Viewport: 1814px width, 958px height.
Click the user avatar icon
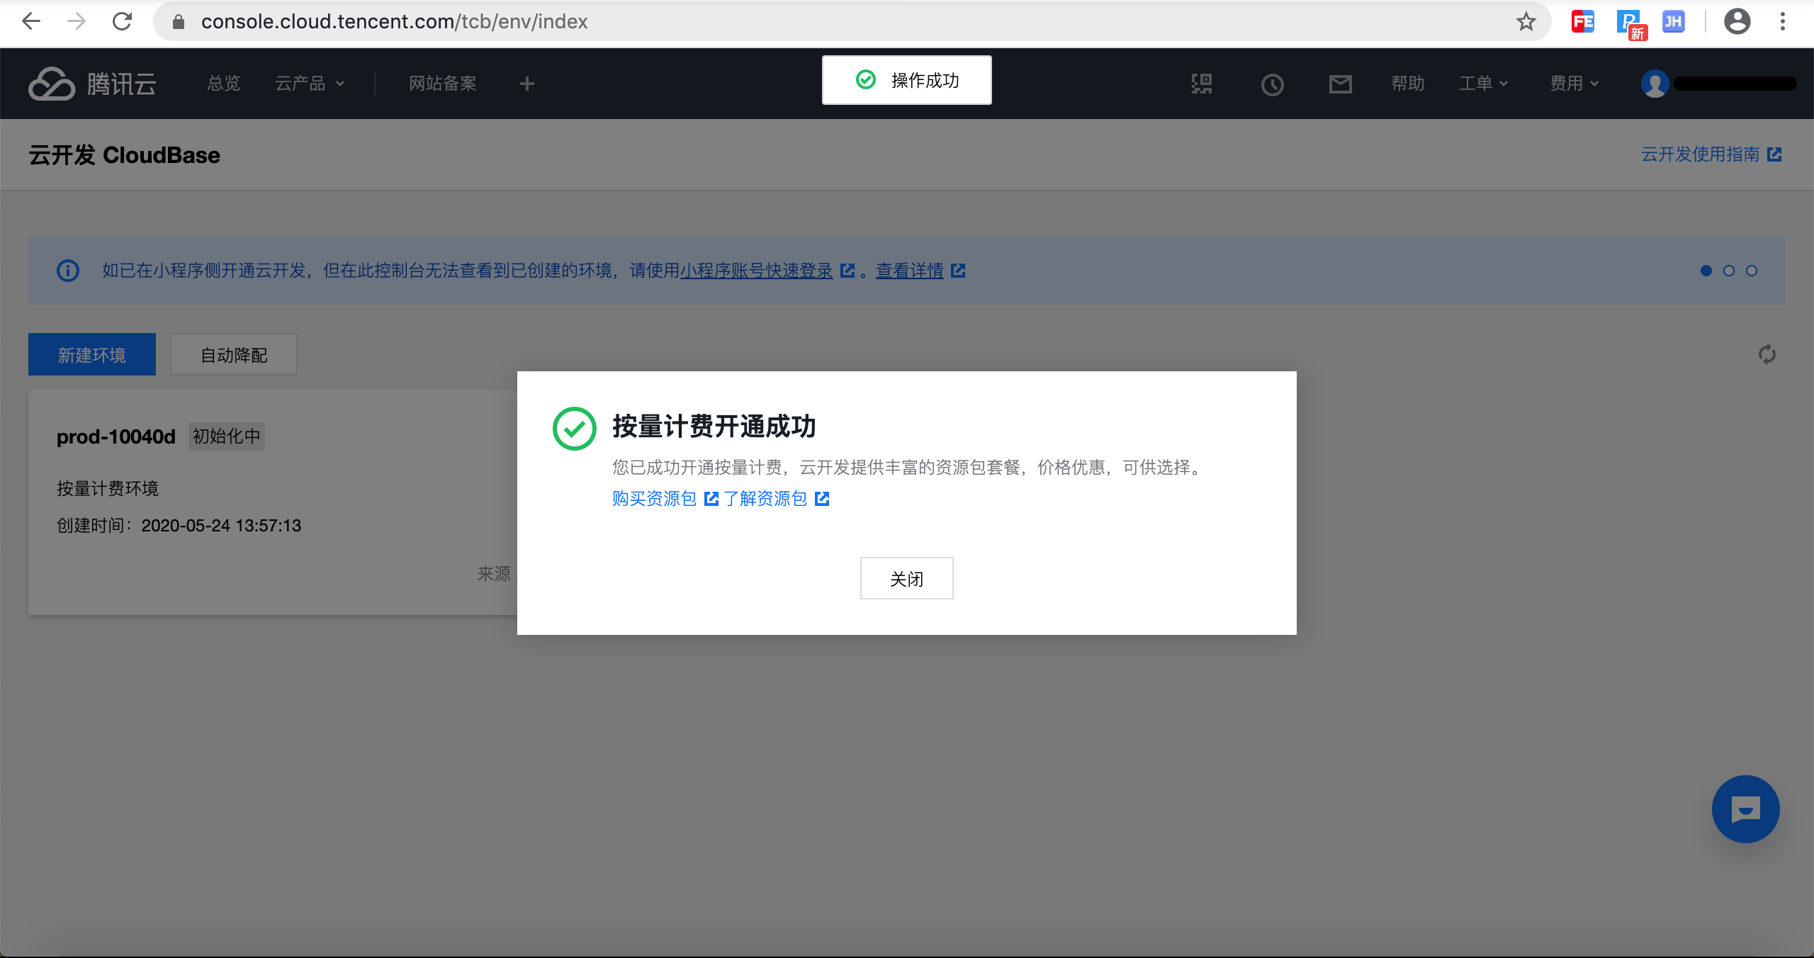coord(1655,84)
